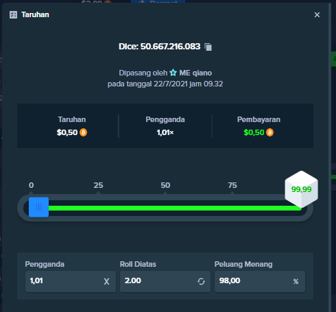Click the Peluang Menang field 98,00
This screenshot has height=312, width=336.
260,281
